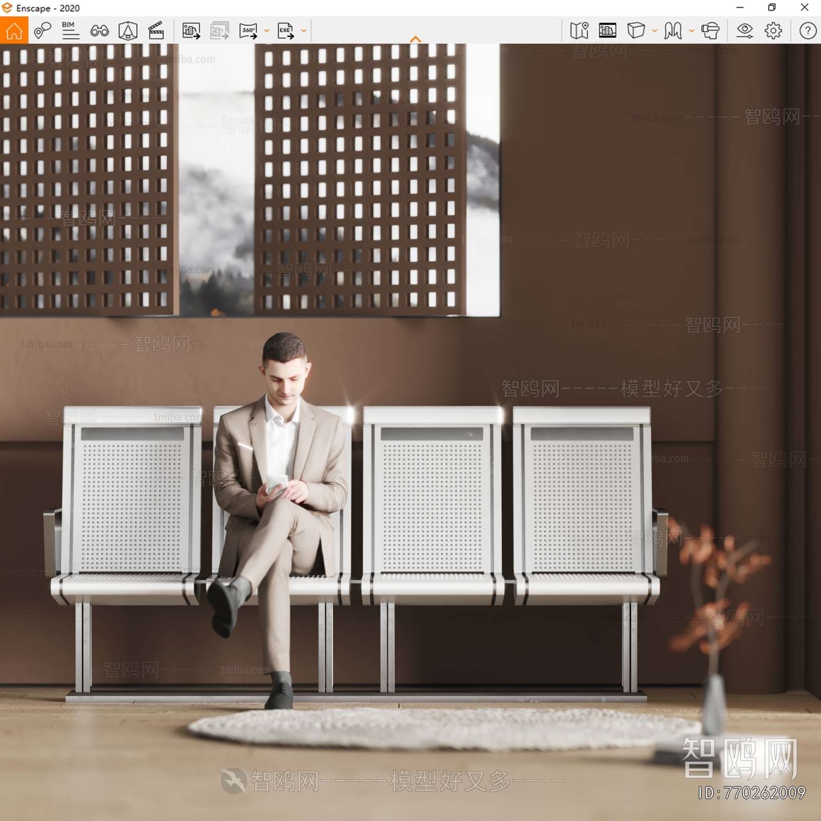The image size is (821, 821).
Task: Open the asset library tree icon
Action: tap(128, 31)
